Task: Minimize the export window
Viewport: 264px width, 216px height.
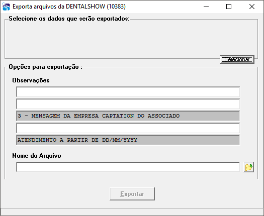Action: pos(206,7)
